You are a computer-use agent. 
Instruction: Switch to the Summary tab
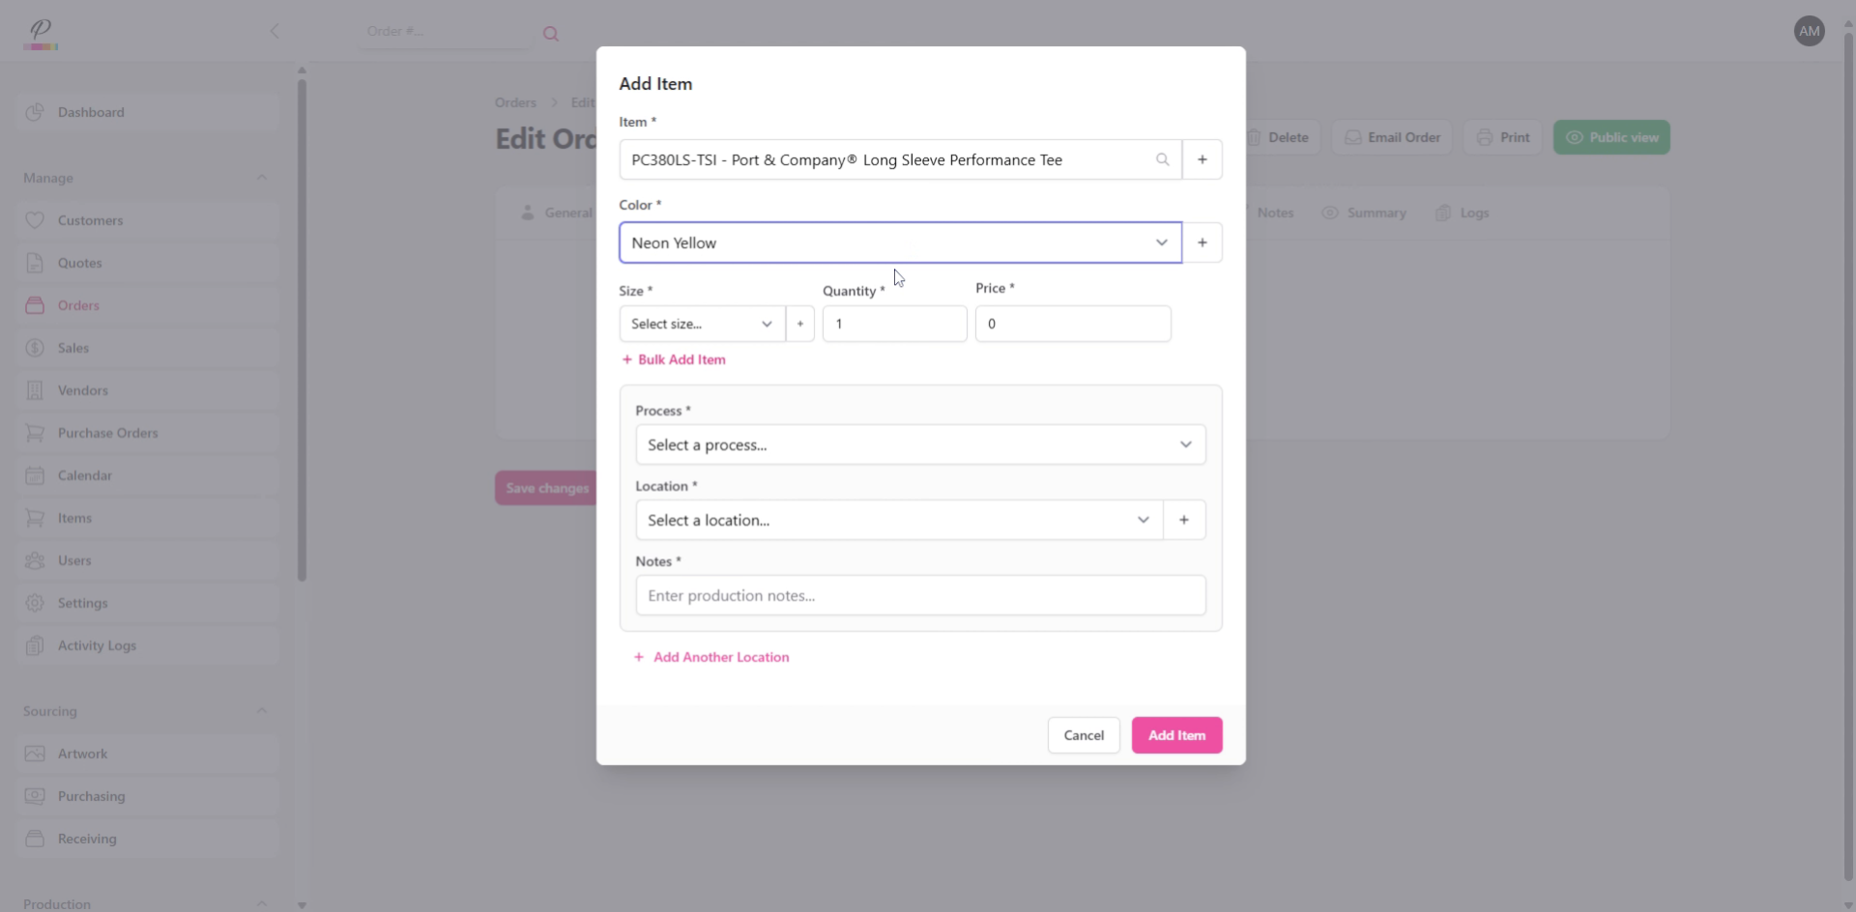tap(1364, 213)
